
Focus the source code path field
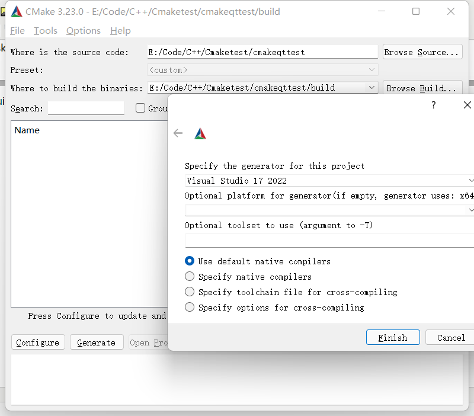click(x=262, y=52)
